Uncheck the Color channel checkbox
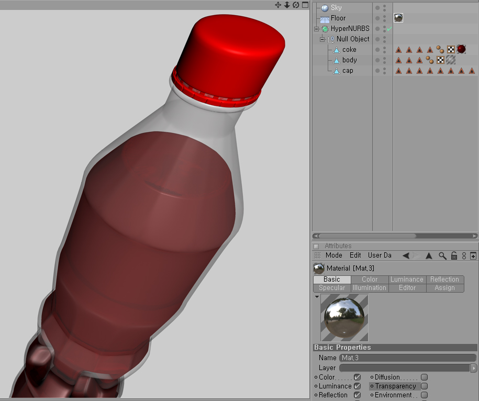The width and height of the screenshot is (479, 401). coord(357,377)
